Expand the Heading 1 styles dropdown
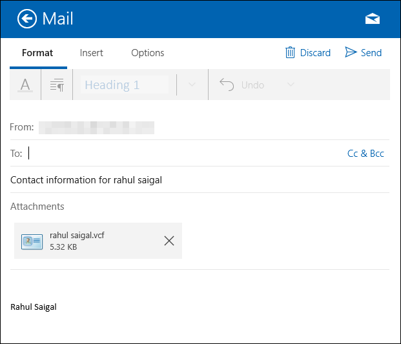Viewport: 401px width, 344px height. (192, 85)
